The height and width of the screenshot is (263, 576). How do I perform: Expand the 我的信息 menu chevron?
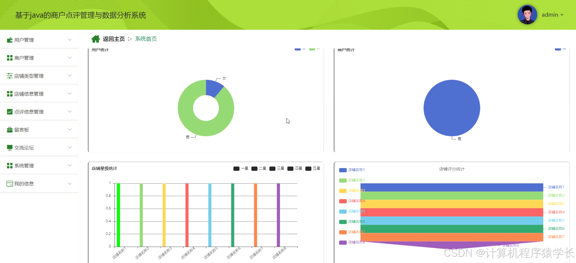[70, 183]
